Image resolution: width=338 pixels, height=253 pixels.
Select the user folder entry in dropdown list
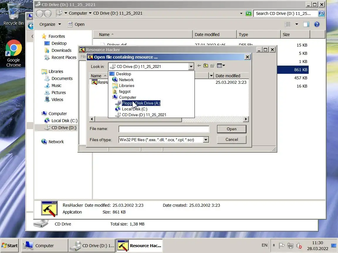[x=125, y=91]
